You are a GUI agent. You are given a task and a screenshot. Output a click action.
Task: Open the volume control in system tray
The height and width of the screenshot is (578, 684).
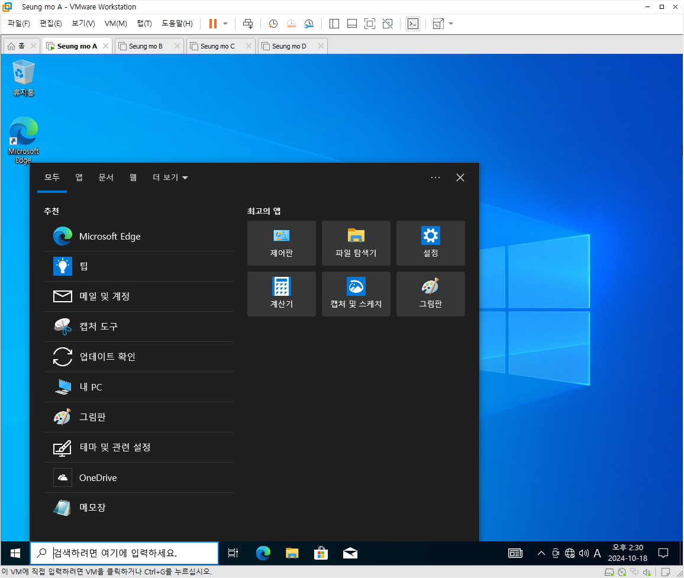(583, 553)
